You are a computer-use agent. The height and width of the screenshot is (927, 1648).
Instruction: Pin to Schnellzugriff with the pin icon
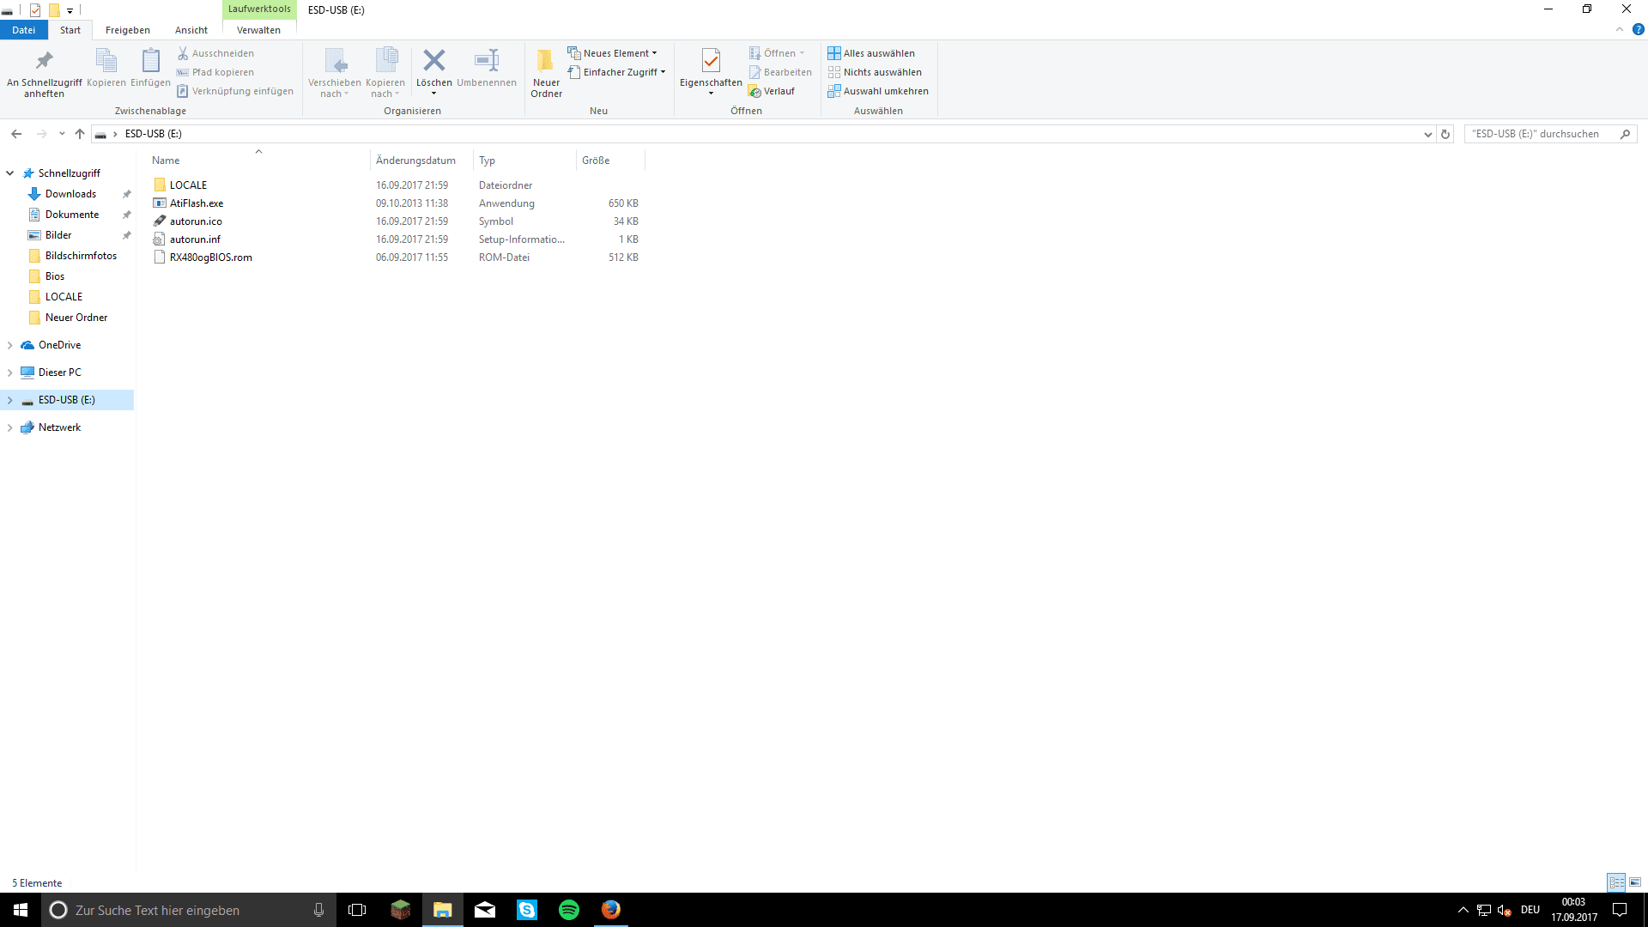point(44,61)
